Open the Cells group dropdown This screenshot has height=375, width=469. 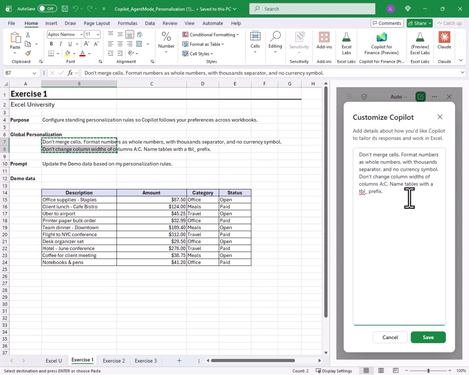click(x=255, y=42)
